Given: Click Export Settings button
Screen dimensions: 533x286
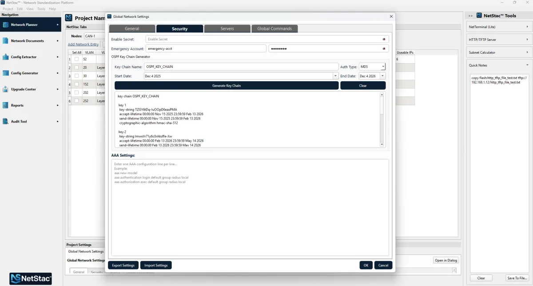Looking at the screenshot, I should [123, 265].
